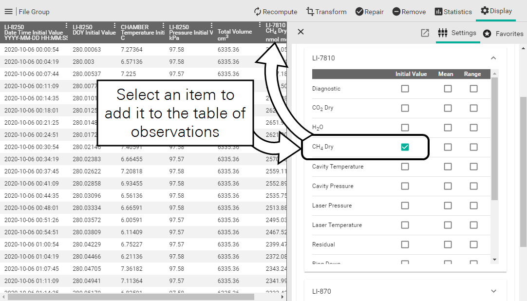Click the table horizontal scrollbar

131,297
